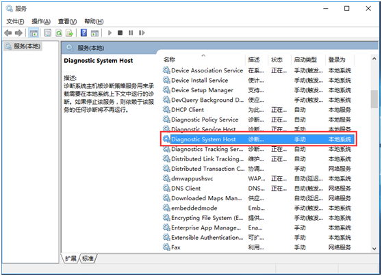The height and width of the screenshot is (276, 382).
Task: Click gear icon beside Diagnostic Policy Service
Action: [x=166, y=120]
